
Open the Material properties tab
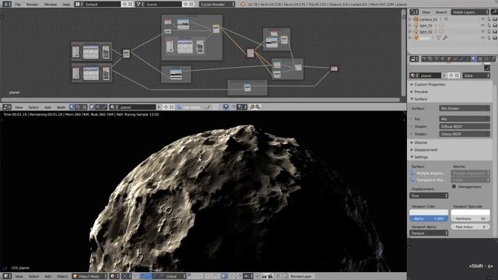tap(474, 59)
